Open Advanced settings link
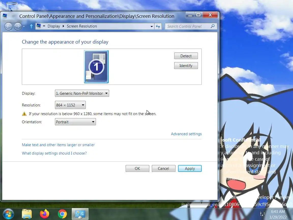The image size is (293, 220). [186, 134]
